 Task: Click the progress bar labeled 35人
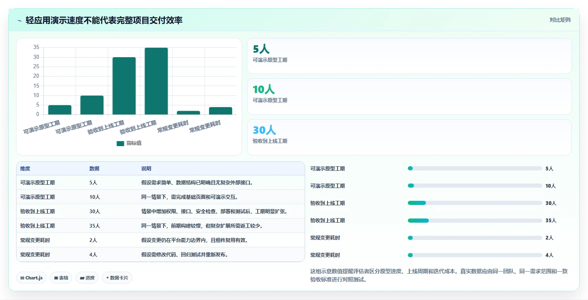475,221
